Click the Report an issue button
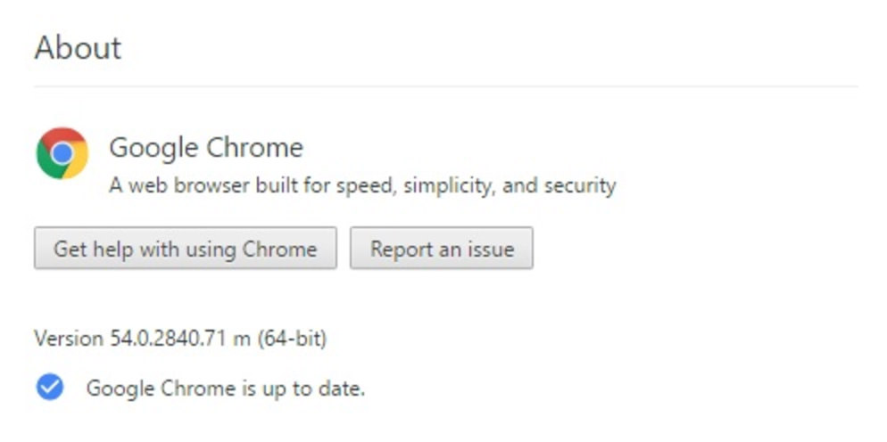Viewport: 887px width, 442px height. click(442, 248)
